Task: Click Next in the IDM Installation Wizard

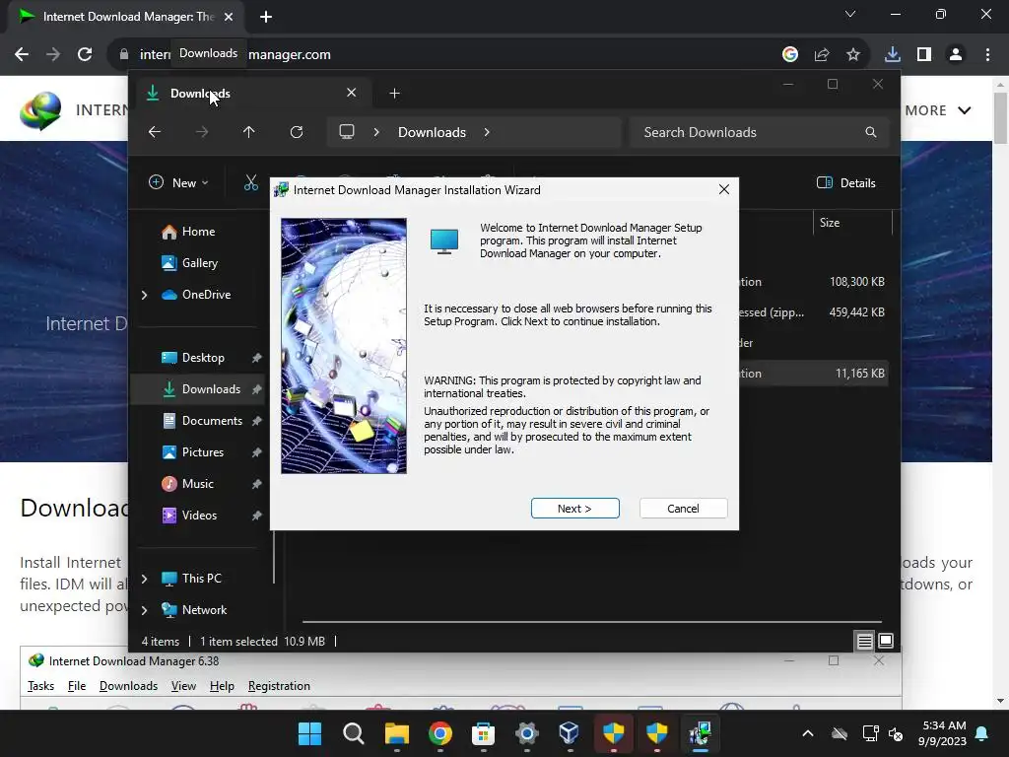Action: 574,508
